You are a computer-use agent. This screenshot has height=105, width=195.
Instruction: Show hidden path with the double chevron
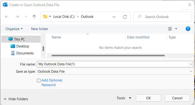(50, 16)
